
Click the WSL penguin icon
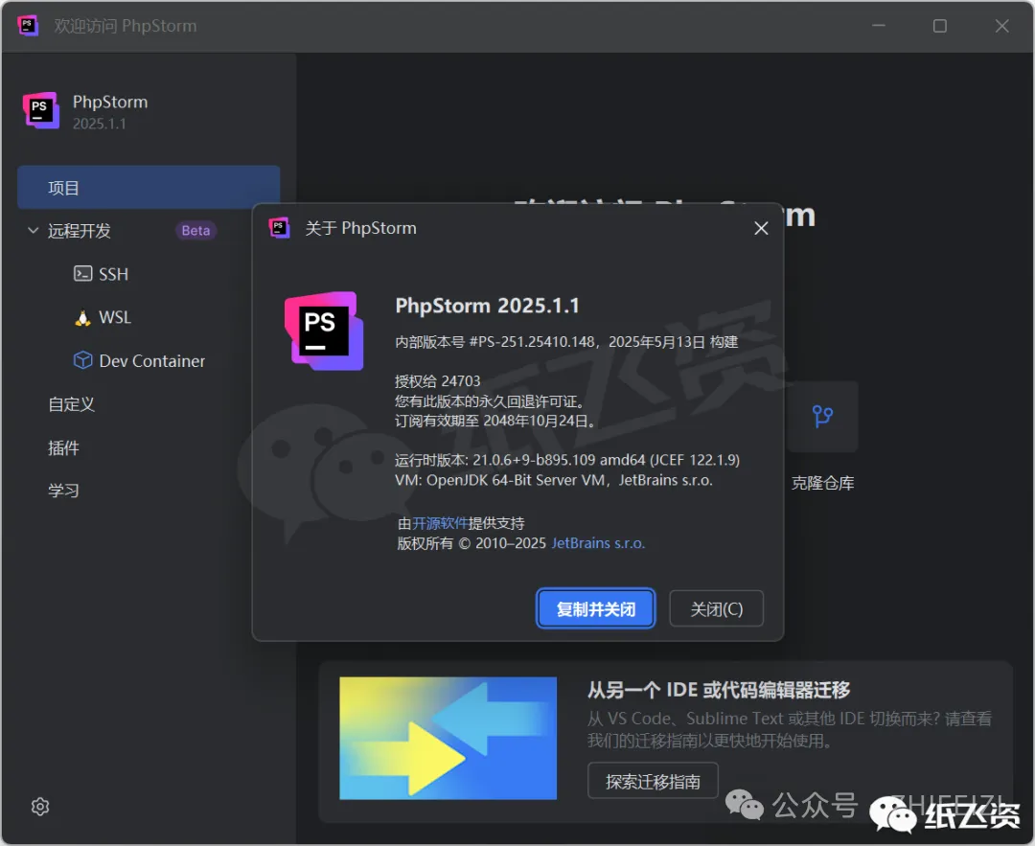[x=82, y=317]
